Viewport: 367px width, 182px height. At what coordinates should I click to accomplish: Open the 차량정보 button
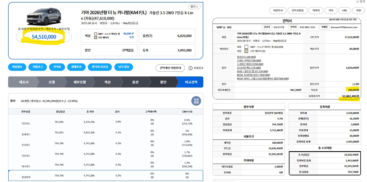pyautogui.click(x=17, y=67)
